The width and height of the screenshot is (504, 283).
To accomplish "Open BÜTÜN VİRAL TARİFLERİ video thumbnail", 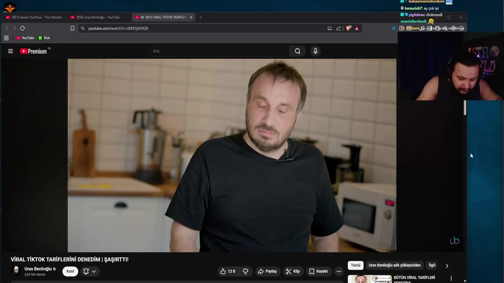I will pos(370,279).
